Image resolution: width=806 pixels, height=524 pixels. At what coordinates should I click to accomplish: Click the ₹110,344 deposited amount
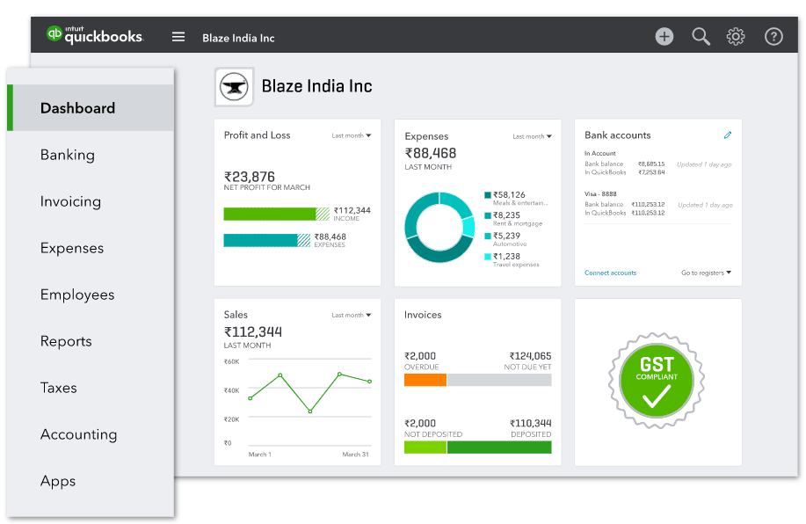click(x=530, y=423)
